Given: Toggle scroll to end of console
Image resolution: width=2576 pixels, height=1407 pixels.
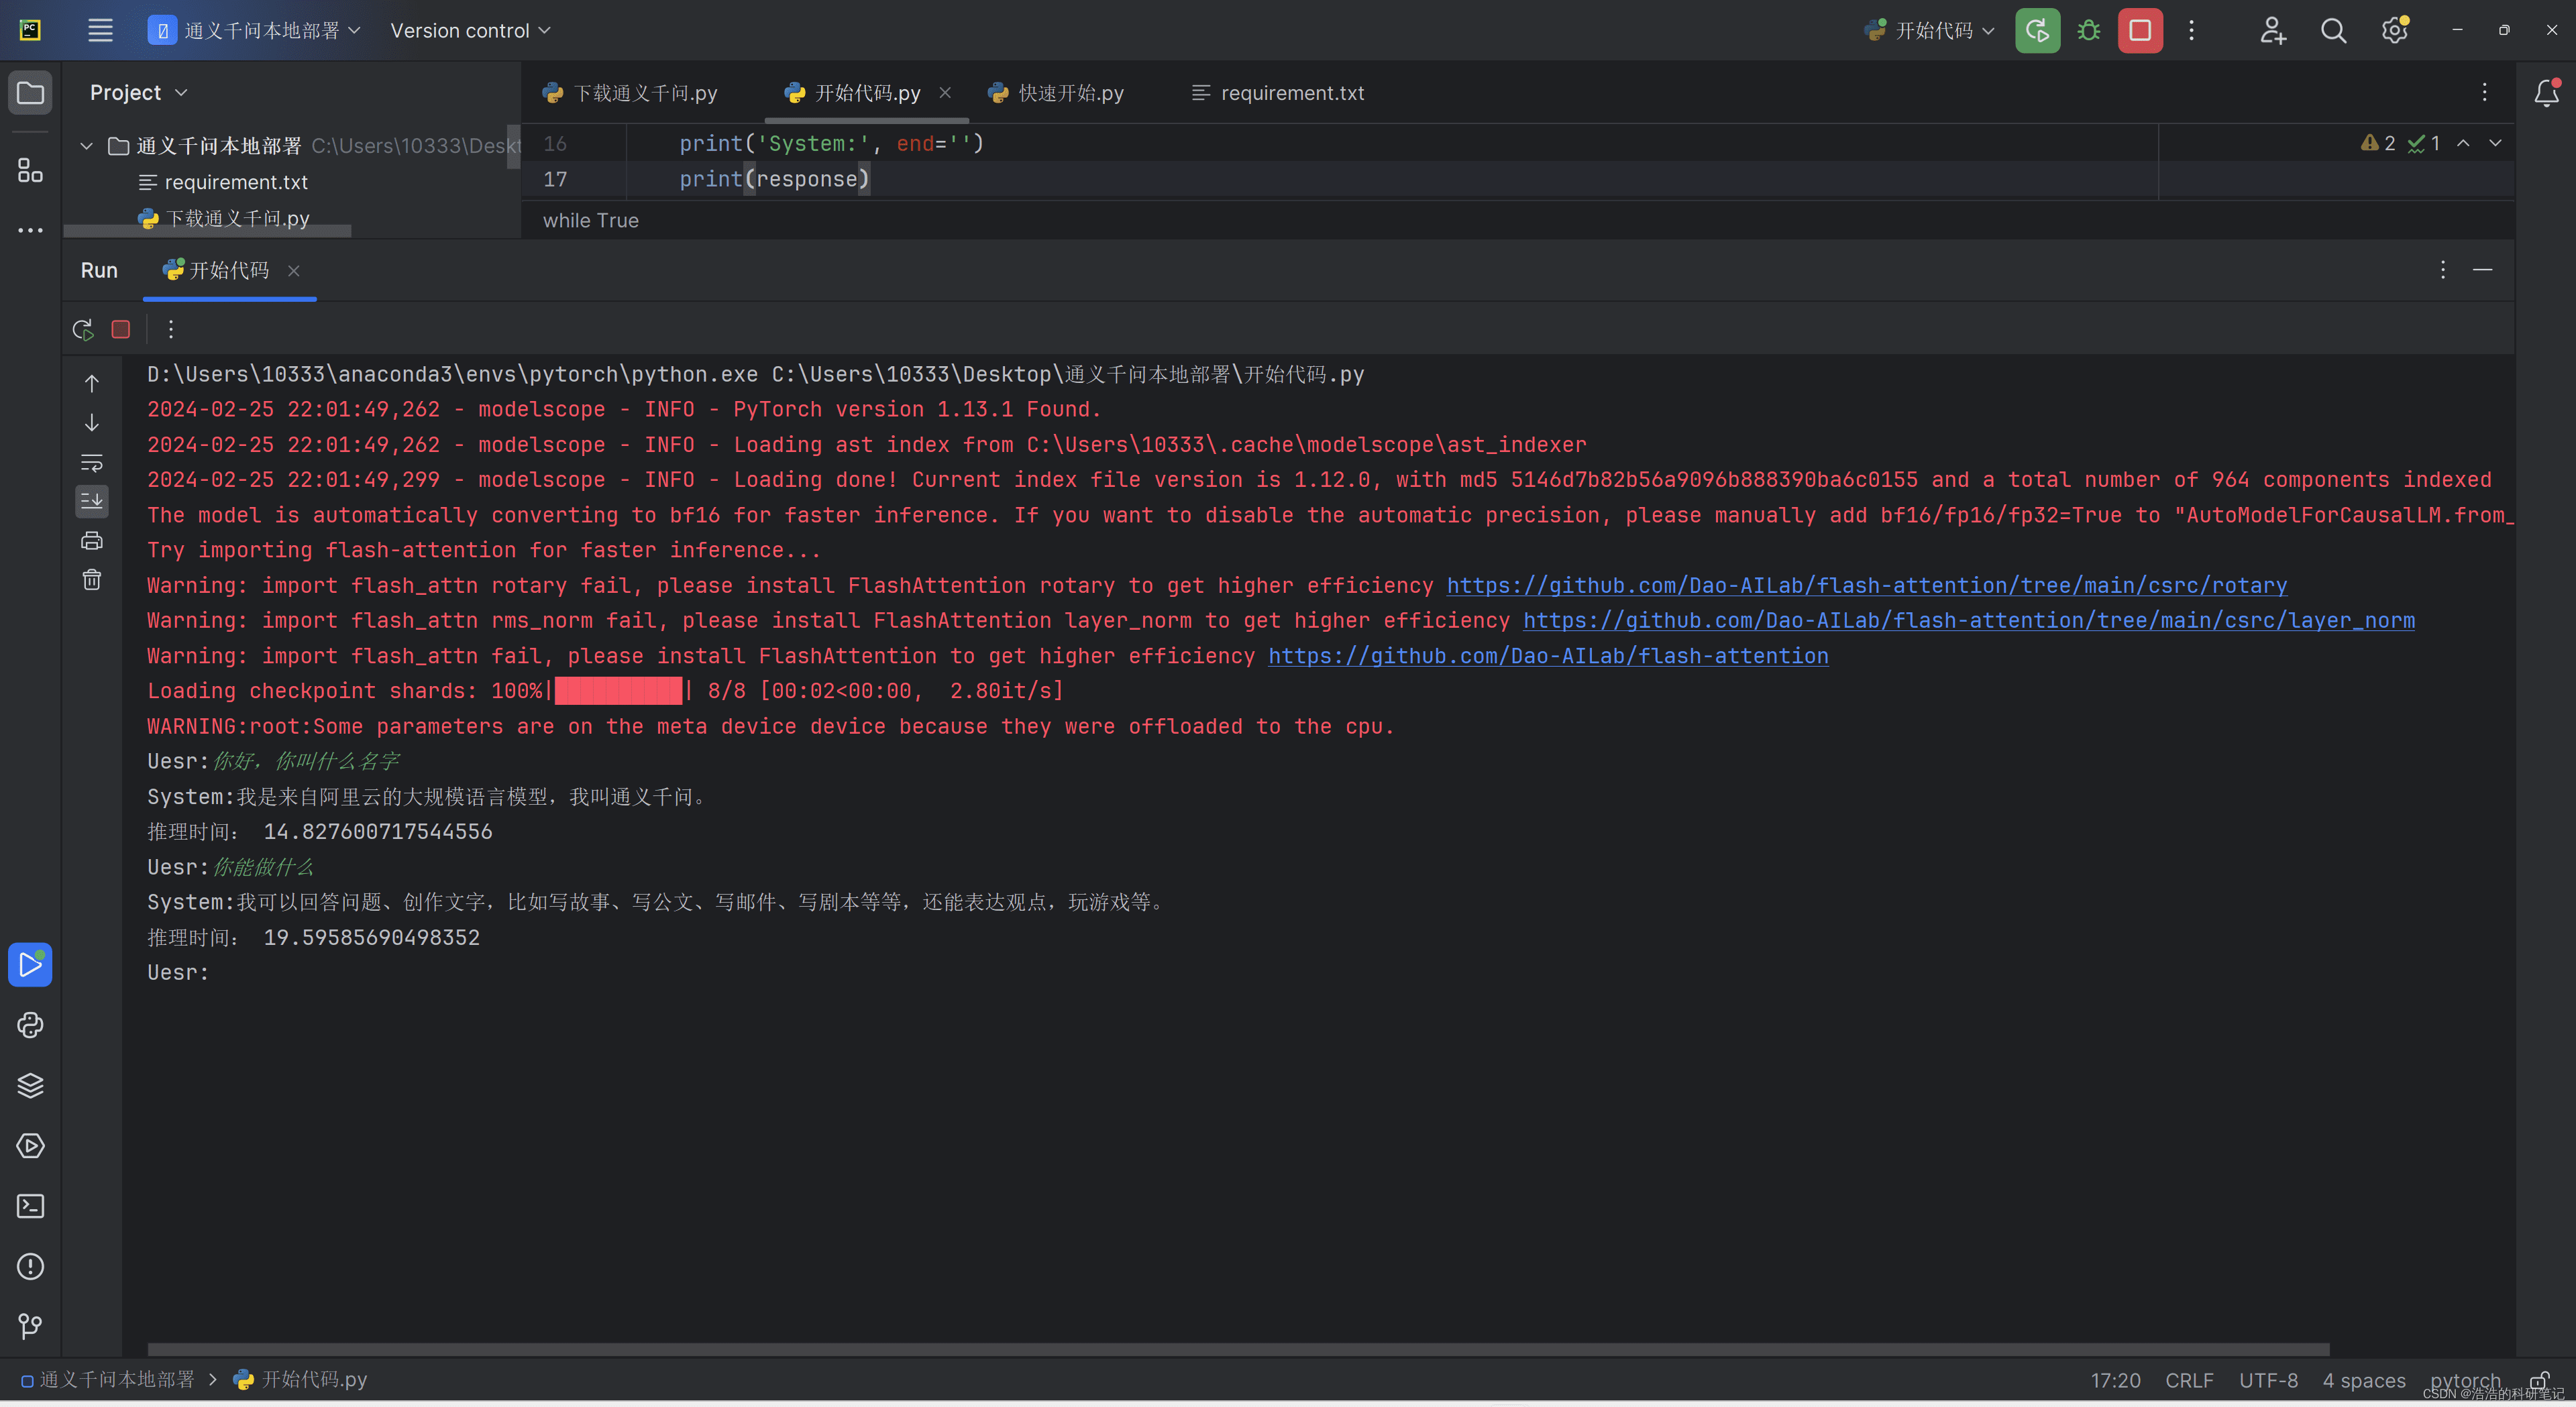Looking at the screenshot, I should pyautogui.click(x=91, y=501).
